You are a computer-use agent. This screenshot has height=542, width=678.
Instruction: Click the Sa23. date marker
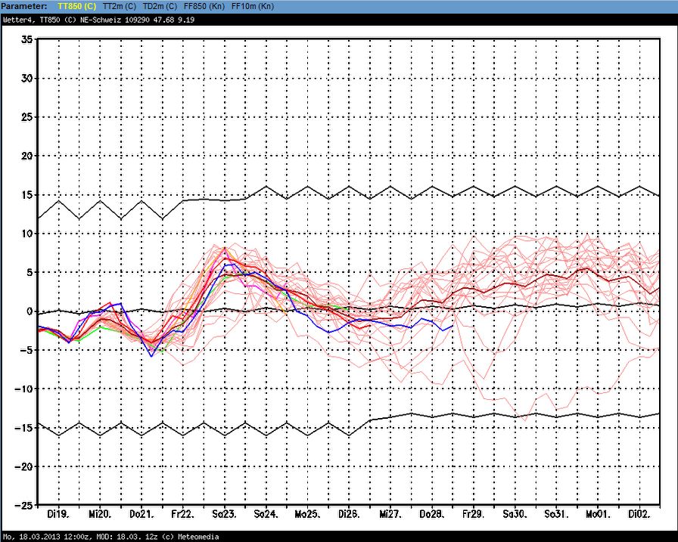224,514
